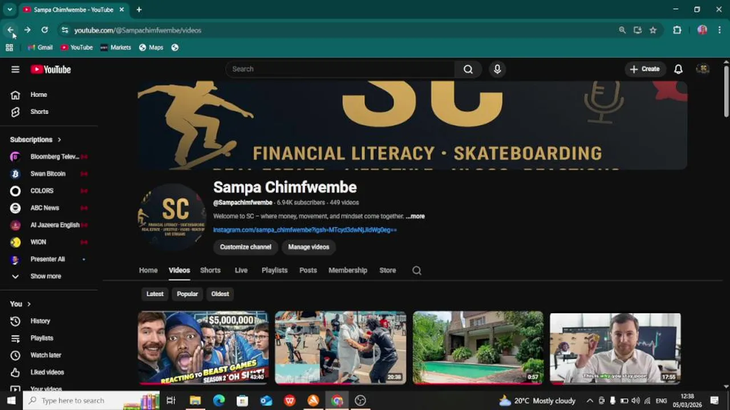The height and width of the screenshot is (410, 730).
Task: Switch to channel Shorts tab
Action: [x=210, y=270]
